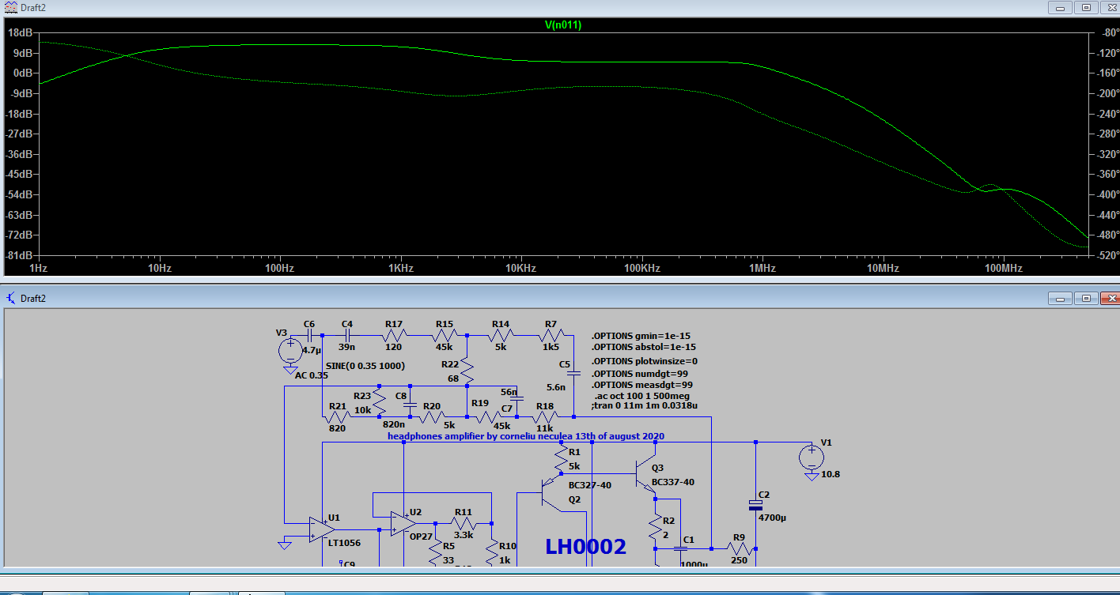Minimize the schematic window Draft2
The image size is (1120, 595).
click(x=1061, y=298)
